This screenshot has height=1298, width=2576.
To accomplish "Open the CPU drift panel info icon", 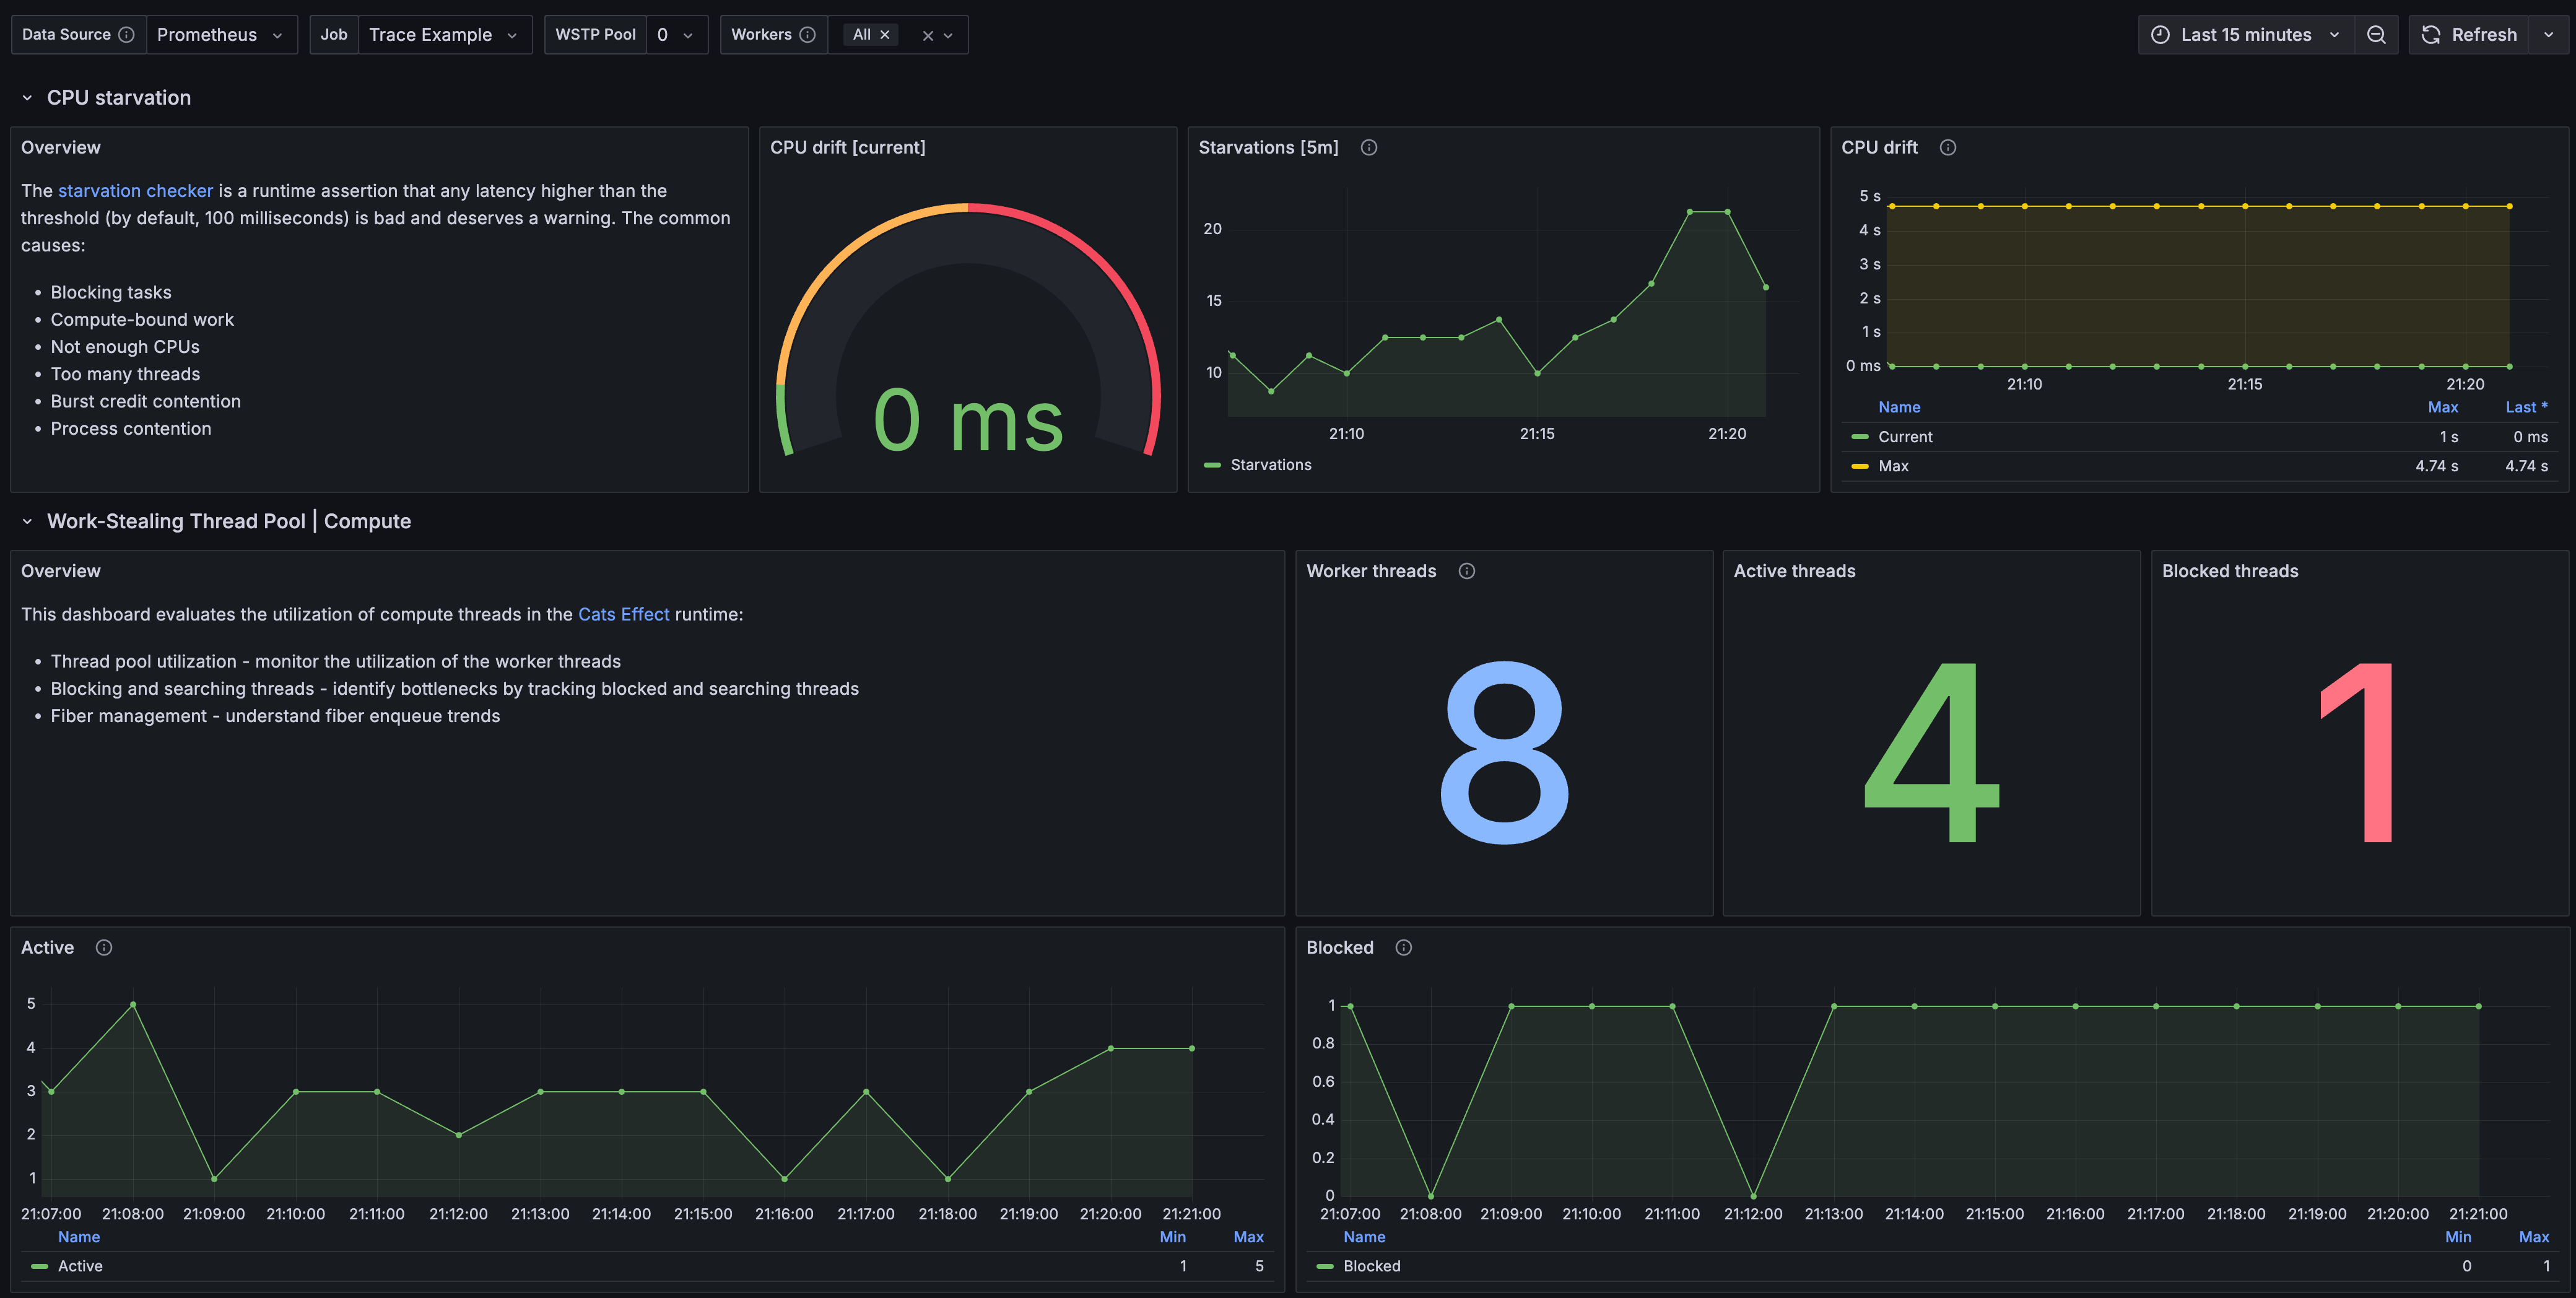I will 1948,148.
